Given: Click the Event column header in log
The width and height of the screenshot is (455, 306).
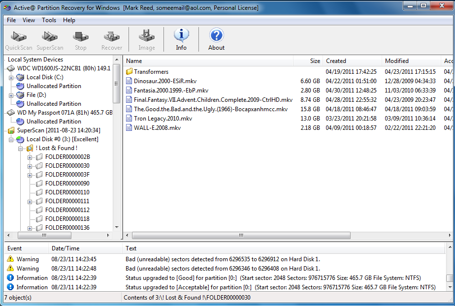Looking at the screenshot, I should coord(27,248).
